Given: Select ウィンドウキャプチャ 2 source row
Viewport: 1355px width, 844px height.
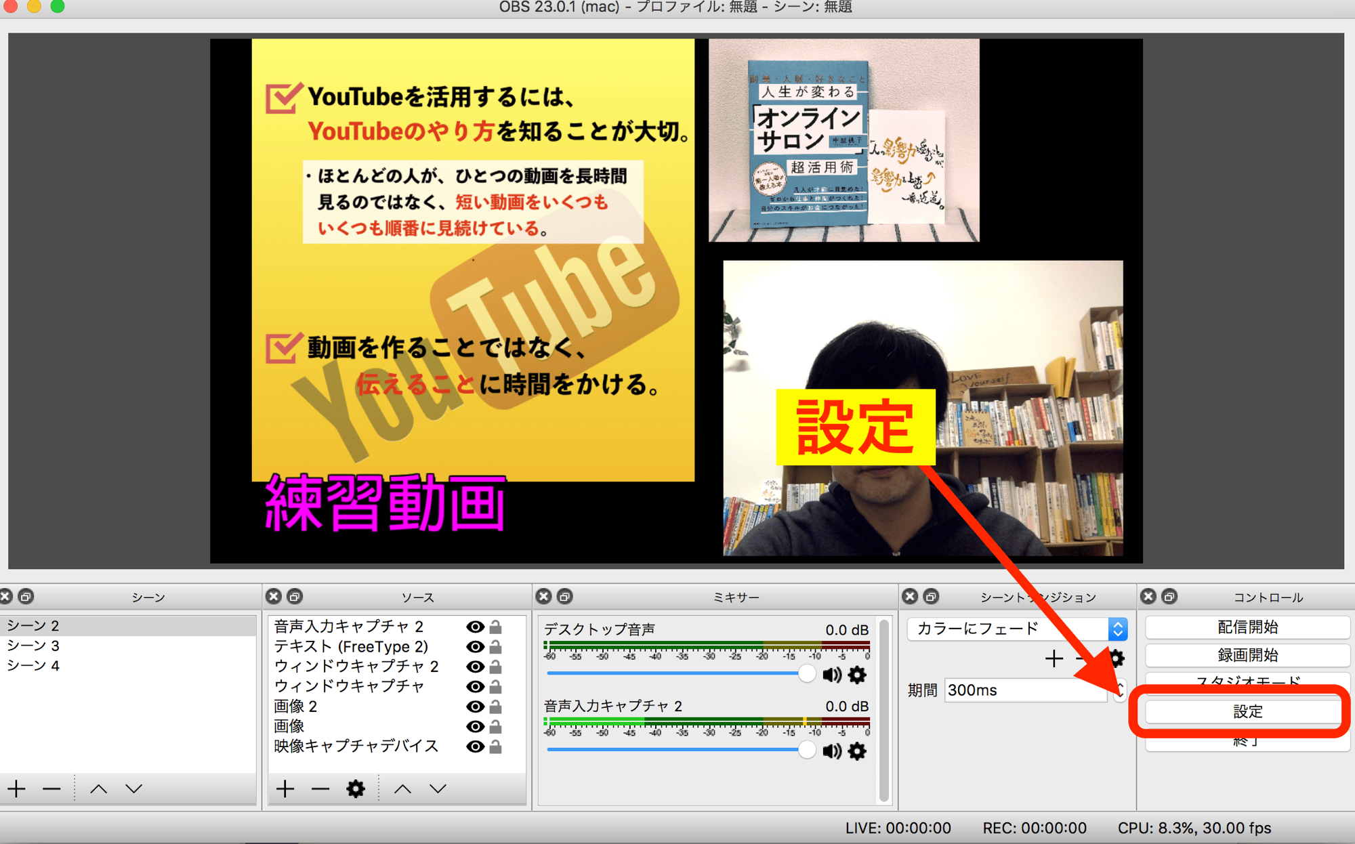Looking at the screenshot, I should (x=397, y=667).
